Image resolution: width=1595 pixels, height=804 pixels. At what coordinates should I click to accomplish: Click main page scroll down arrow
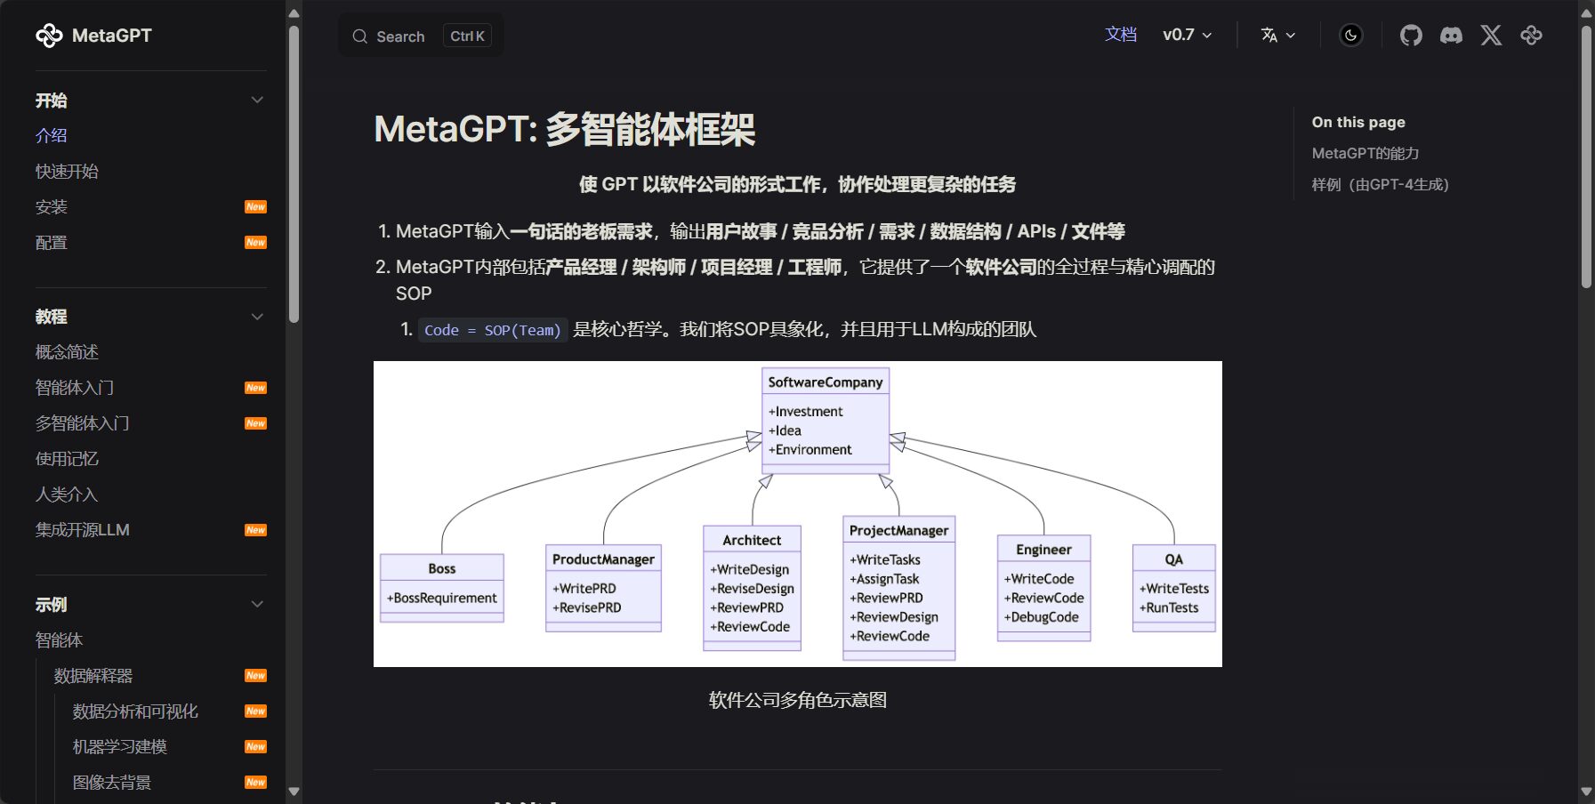pos(1586,791)
